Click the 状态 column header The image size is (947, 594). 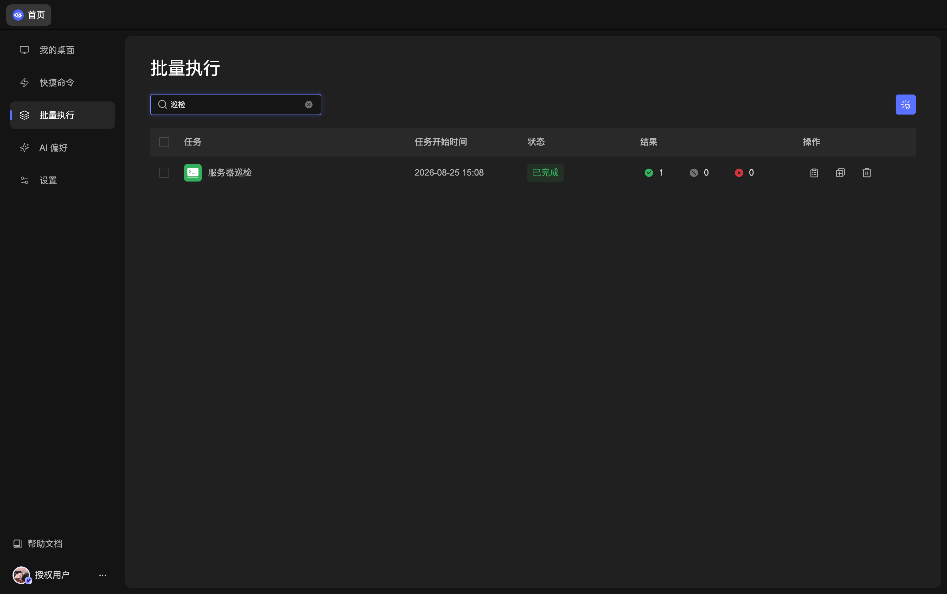pos(536,142)
